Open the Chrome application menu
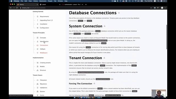The image size is (176, 99). 16,1
